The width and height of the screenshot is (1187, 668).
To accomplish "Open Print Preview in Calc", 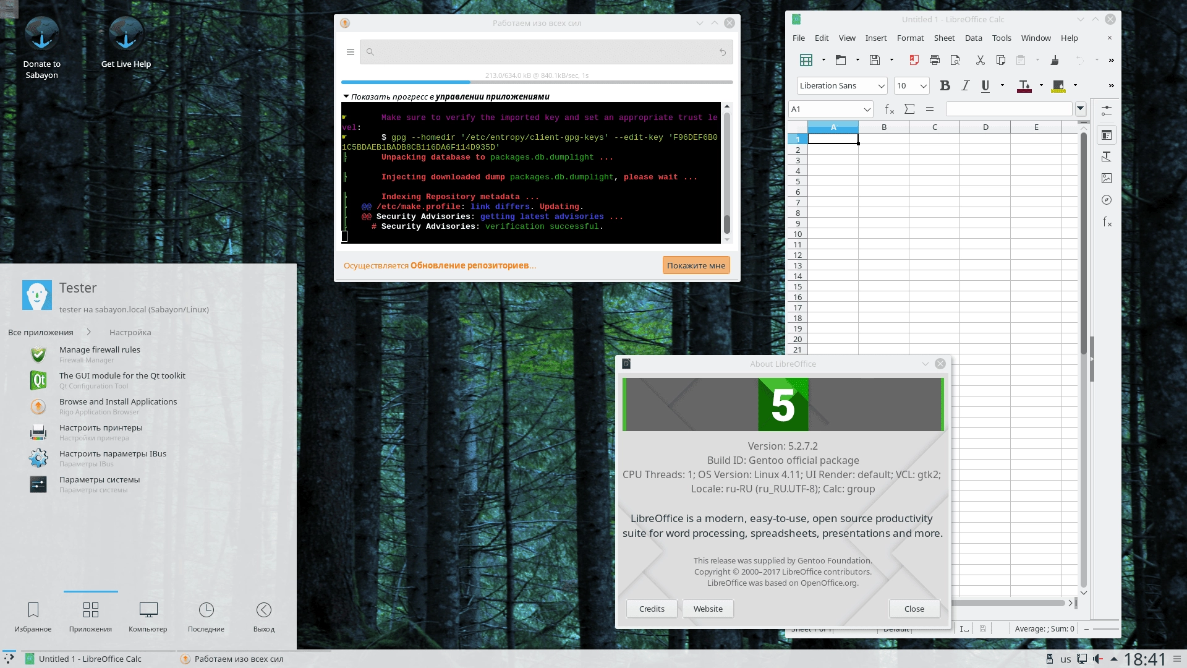I will coord(955,60).
